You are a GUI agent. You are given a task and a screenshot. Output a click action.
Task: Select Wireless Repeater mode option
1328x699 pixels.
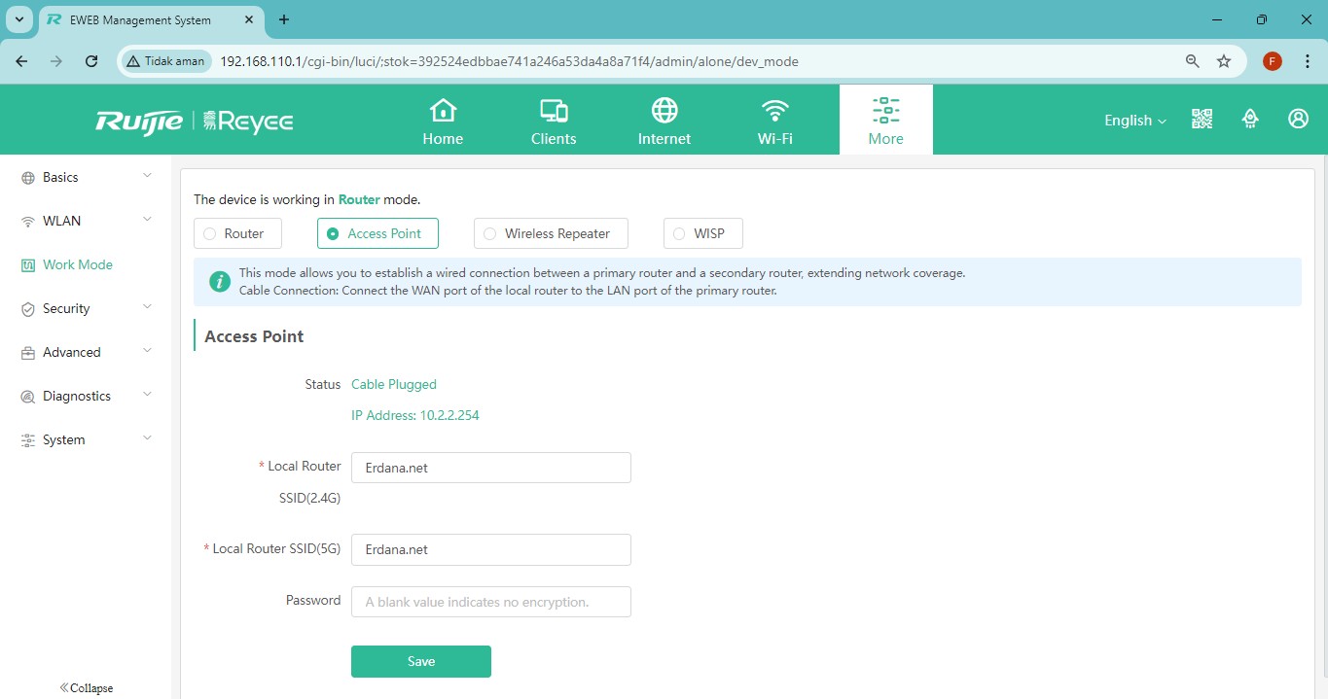pyautogui.click(x=489, y=233)
